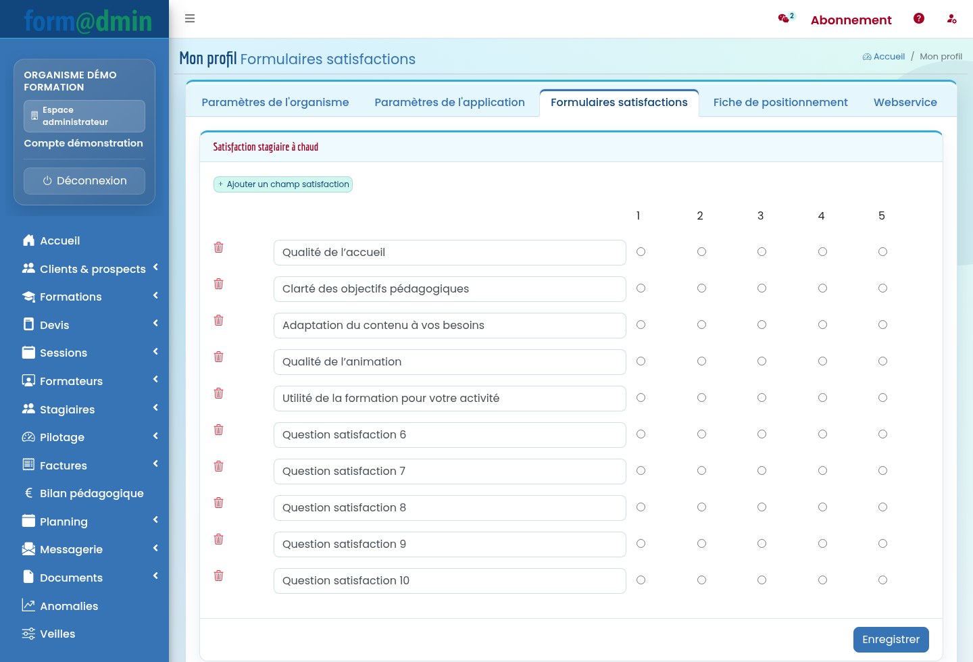Open the Espace administrateur button

(84, 116)
